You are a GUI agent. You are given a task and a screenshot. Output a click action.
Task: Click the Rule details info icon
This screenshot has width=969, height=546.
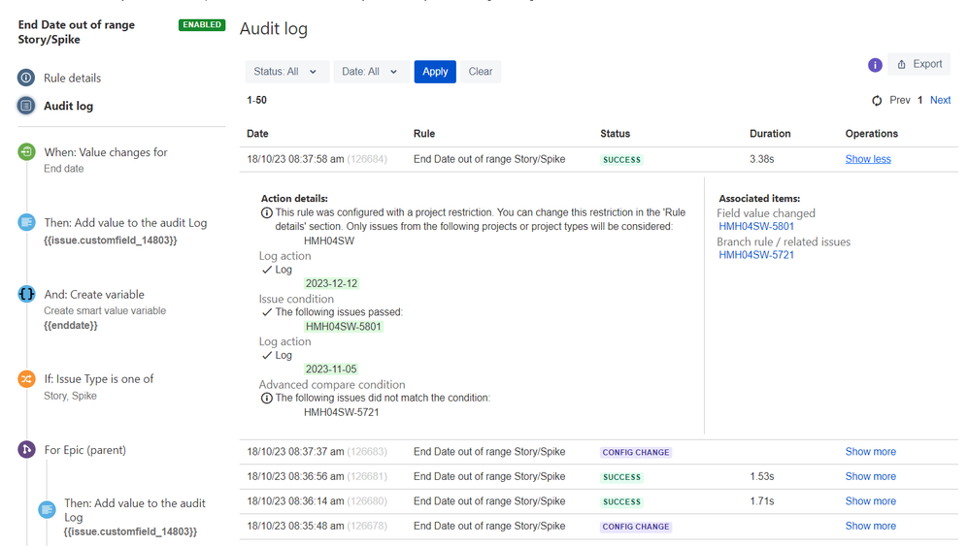(x=26, y=78)
